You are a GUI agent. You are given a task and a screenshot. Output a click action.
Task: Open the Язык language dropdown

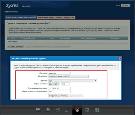126,6
